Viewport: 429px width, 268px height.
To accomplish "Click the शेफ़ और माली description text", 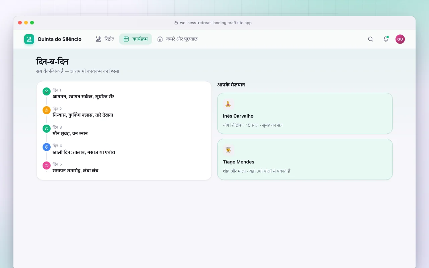I will 256,171.
